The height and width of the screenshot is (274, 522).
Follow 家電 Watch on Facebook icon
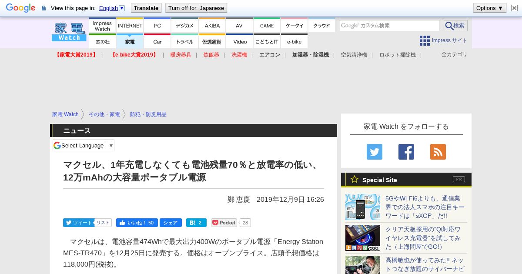coord(406,152)
